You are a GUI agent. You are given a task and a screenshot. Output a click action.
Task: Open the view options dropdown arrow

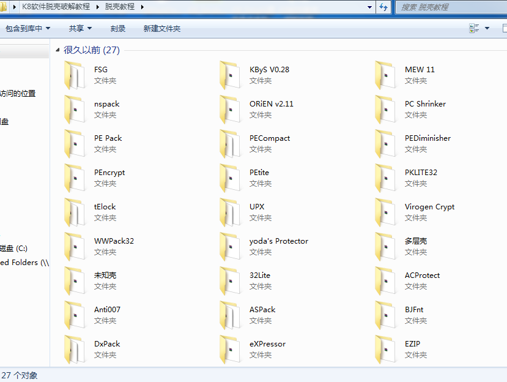pos(487,28)
